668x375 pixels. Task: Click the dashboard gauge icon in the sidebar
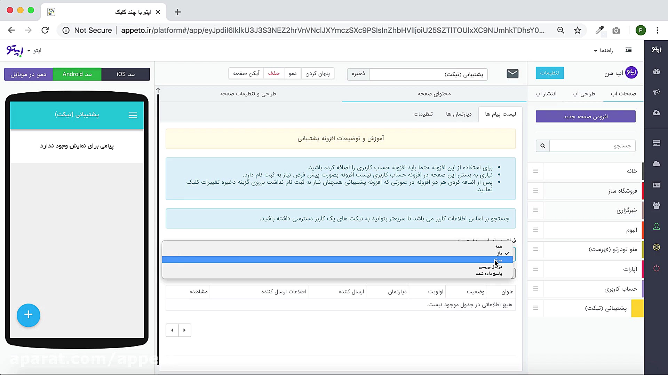656,72
